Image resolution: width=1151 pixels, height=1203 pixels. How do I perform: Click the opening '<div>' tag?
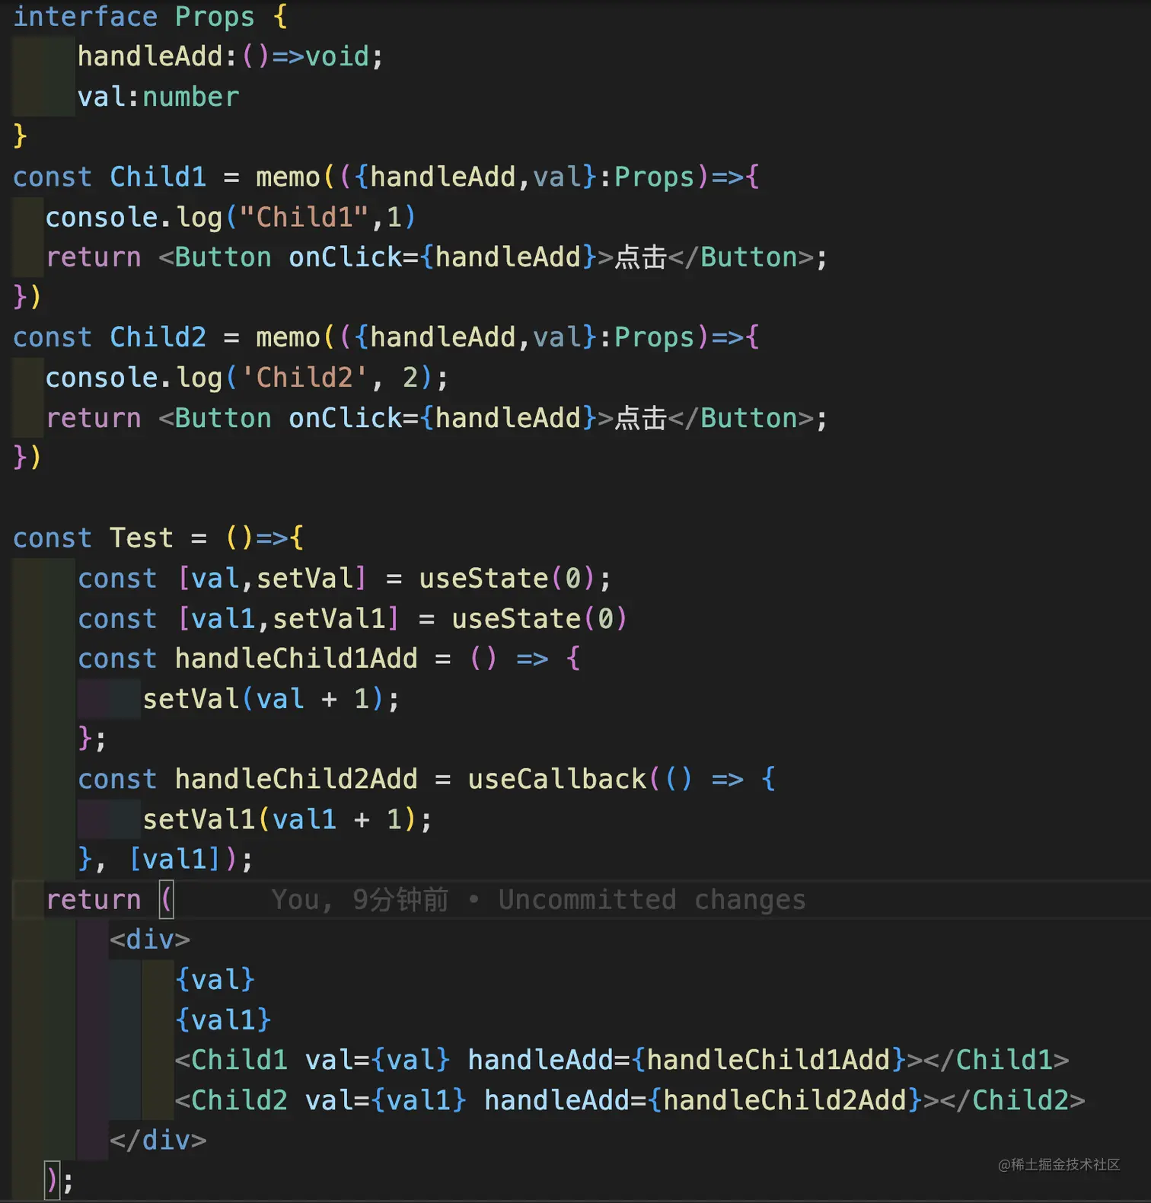click(x=150, y=940)
